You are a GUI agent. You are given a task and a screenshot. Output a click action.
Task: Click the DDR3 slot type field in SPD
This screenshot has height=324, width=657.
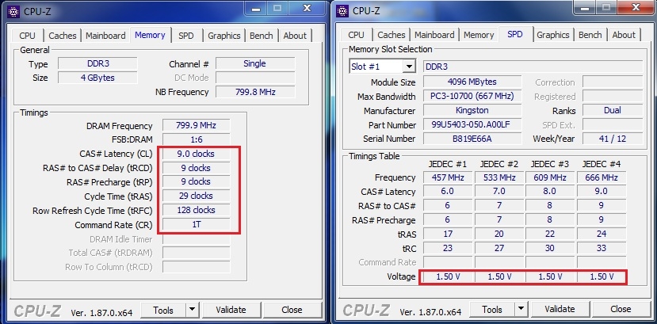pos(533,67)
